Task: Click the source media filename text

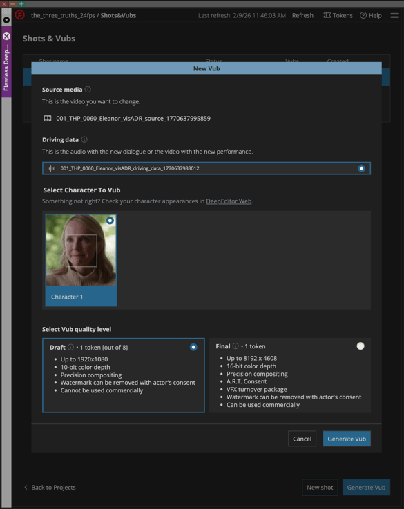Action: point(133,118)
